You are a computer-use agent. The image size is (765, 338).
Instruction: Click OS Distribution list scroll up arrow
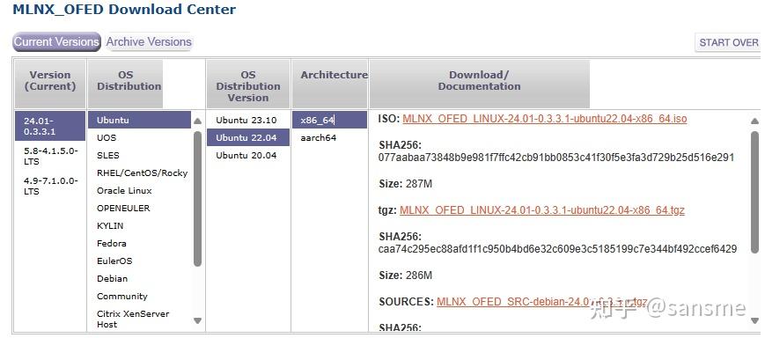coord(197,121)
